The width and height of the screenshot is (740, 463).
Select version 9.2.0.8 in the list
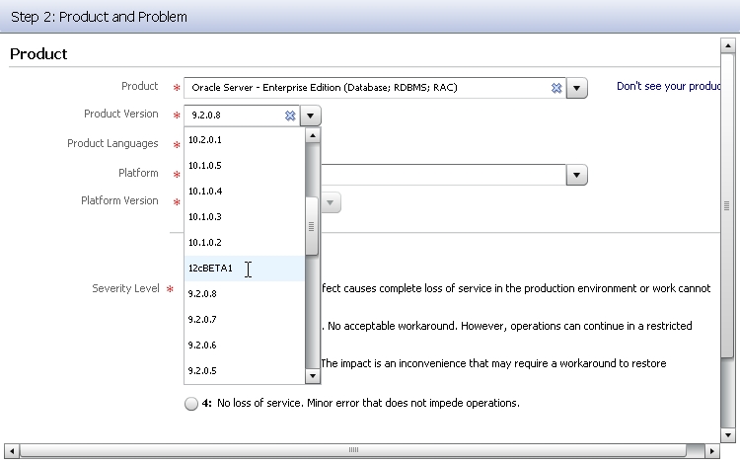(x=245, y=293)
